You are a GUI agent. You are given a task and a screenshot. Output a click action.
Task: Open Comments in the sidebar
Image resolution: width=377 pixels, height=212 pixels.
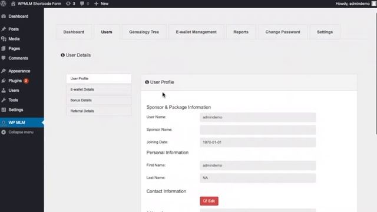click(x=18, y=58)
